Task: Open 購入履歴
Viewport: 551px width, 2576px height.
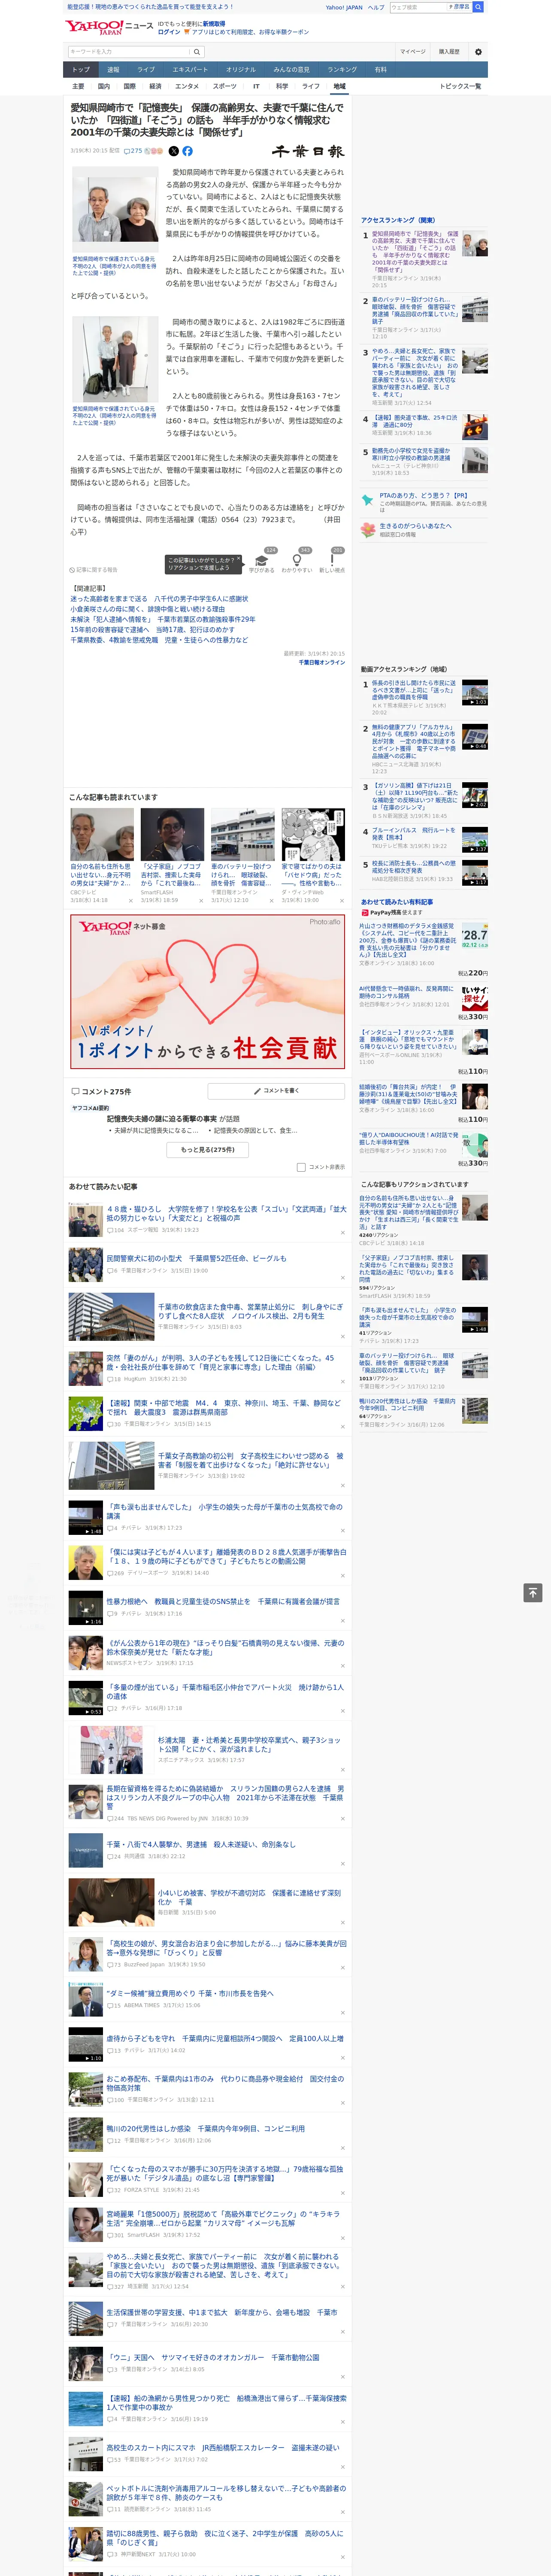Action: 449,52
